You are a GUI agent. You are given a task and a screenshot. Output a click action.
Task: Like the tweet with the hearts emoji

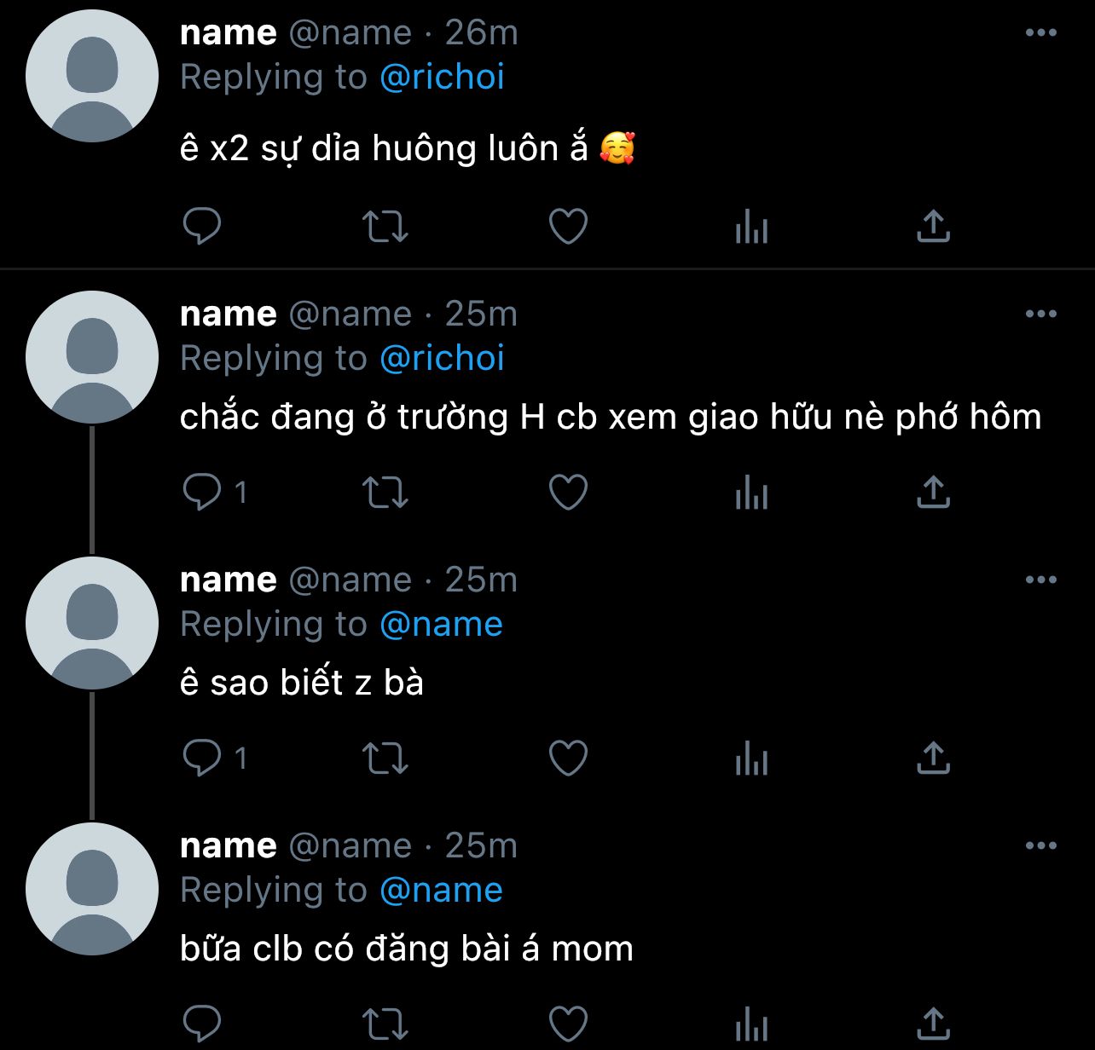[x=568, y=227]
